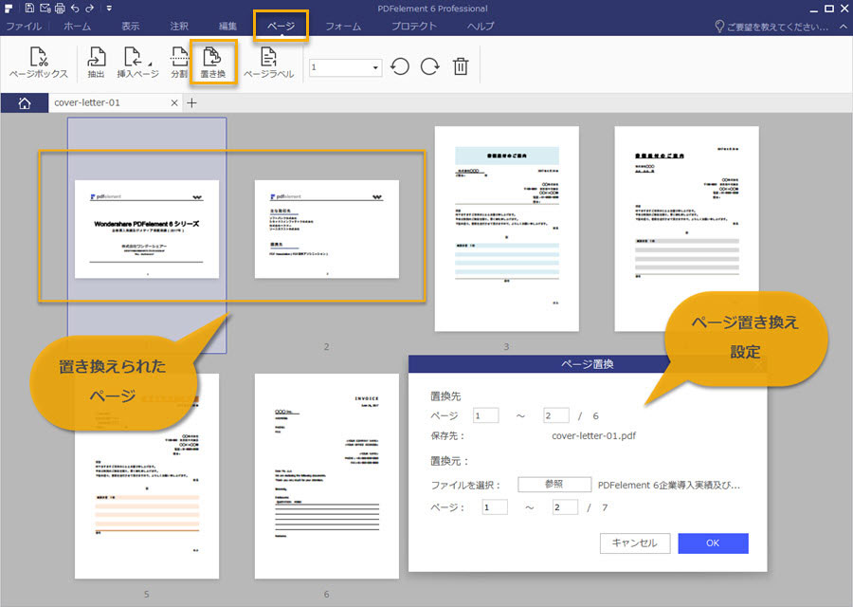Open the ページラベル (Page Label) tool
Image resolution: width=853 pixels, height=607 pixels.
[269, 63]
